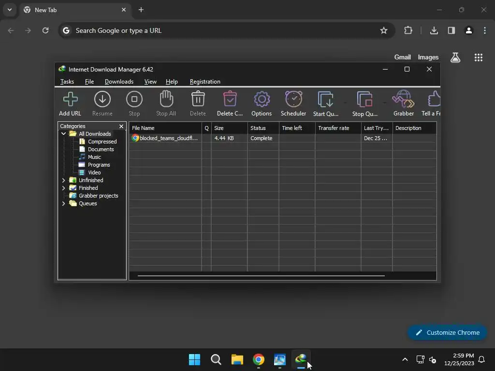Open the Help menu
The height and width of the screenshot is (371, 495).
click(172, 82)
